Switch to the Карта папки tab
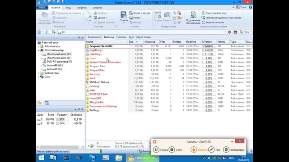This screenshot has width=289, height=162. pyautogui.click(x=144, y=37)
